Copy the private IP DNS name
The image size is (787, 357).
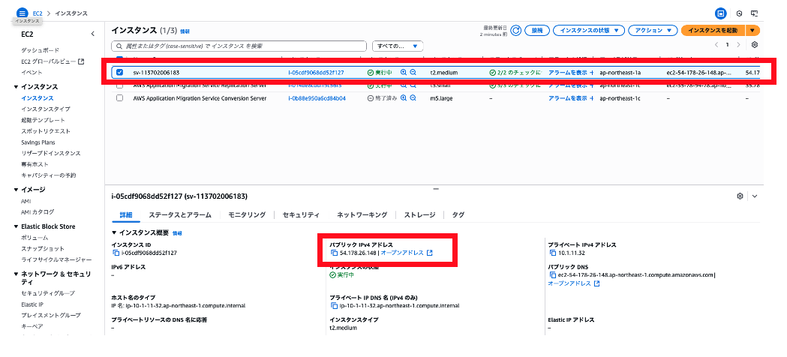tap(335, 305)
